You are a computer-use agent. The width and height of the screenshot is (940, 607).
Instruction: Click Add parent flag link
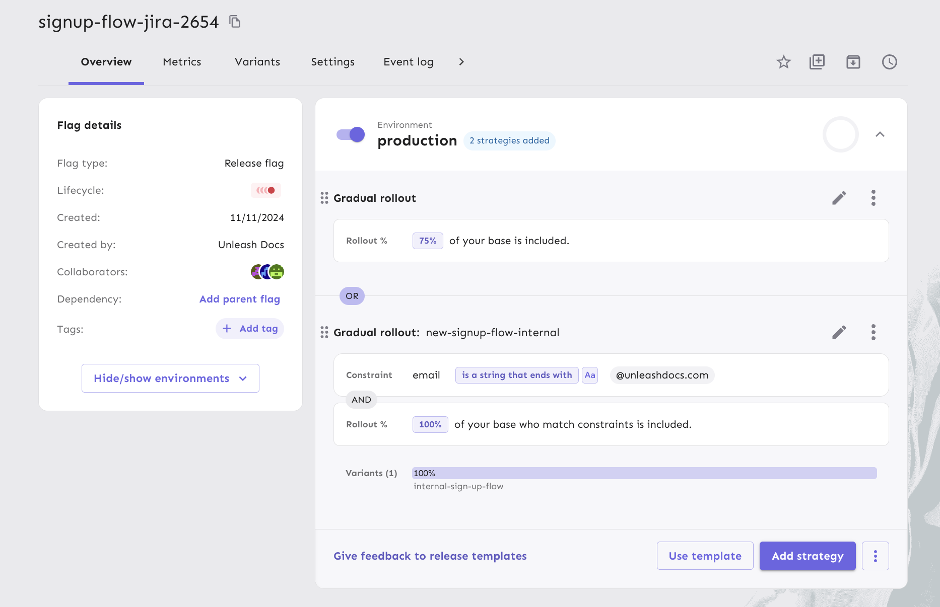pos(240,299)
